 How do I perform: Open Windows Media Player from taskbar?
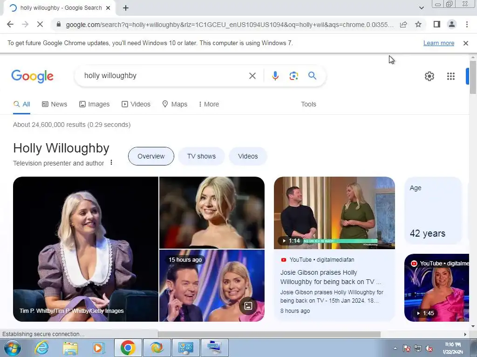click(99, 348)
